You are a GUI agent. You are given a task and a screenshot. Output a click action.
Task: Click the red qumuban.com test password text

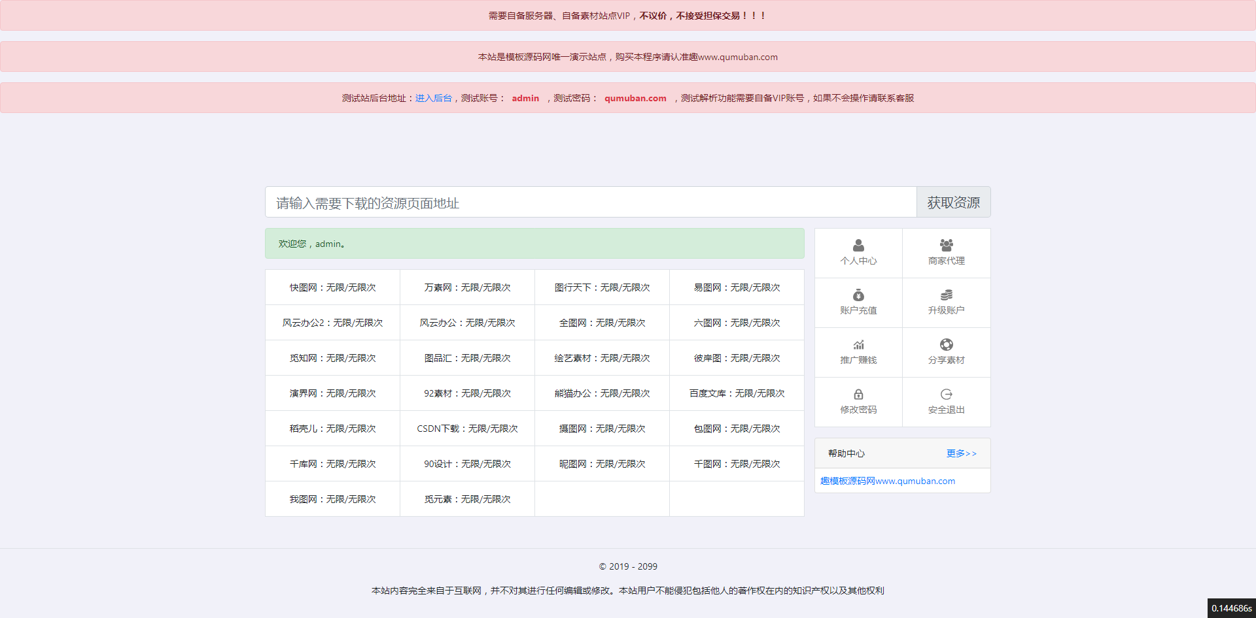(635, 98)
